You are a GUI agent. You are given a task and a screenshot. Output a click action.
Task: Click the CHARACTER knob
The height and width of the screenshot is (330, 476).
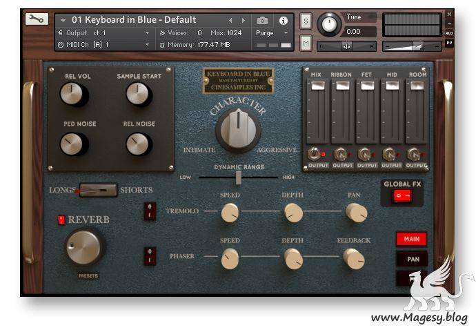click(238, 129)
